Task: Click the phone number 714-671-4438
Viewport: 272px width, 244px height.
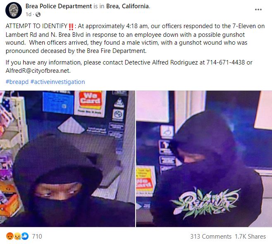Action: [x=226, y=62]
